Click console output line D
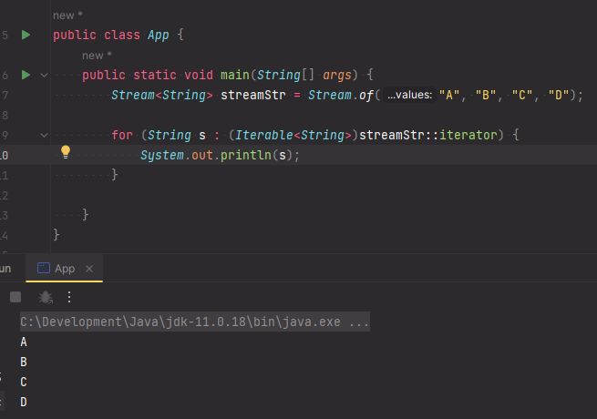597x419 pixels. coord(24,402)
